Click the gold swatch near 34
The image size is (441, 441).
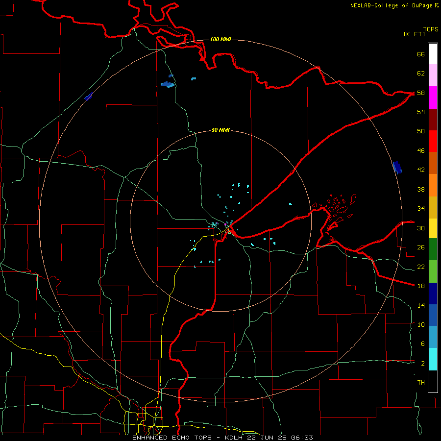[433, 207]
